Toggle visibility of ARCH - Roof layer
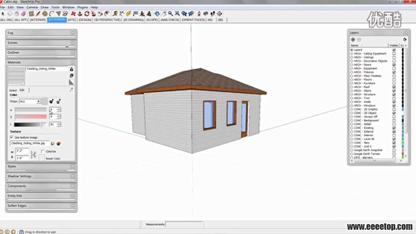 (394, 87)
